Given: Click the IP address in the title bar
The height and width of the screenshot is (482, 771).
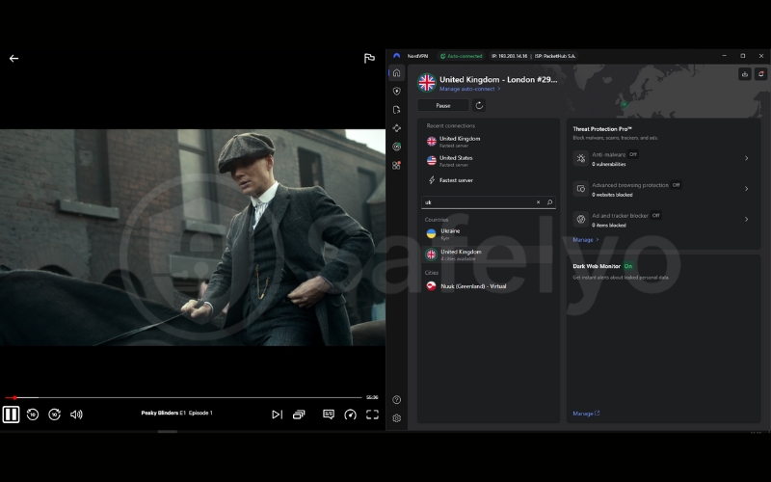Looking at the screenshot, I should point(509,56).
